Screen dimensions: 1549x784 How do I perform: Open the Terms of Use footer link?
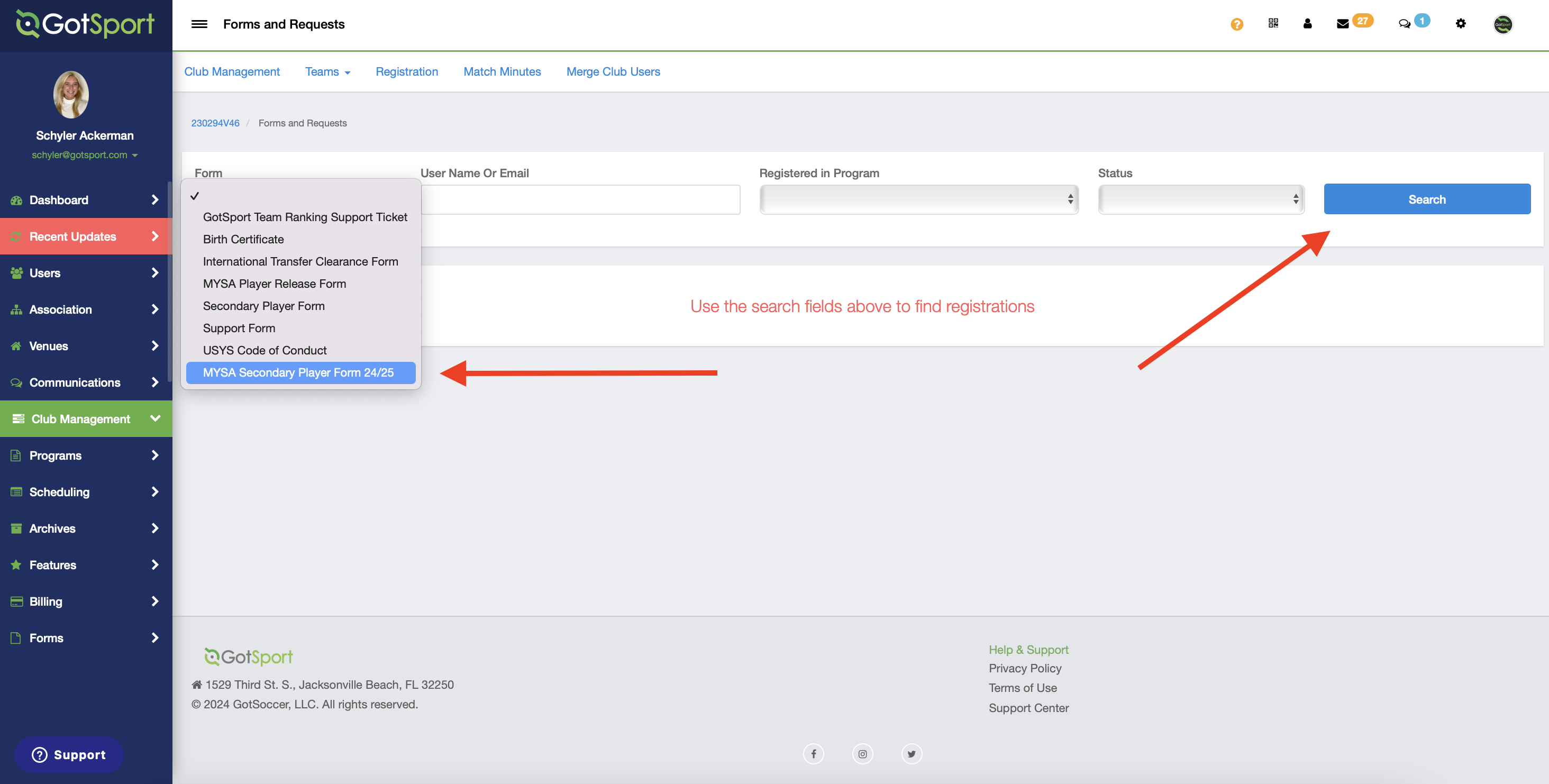[x=1023, y=688]
